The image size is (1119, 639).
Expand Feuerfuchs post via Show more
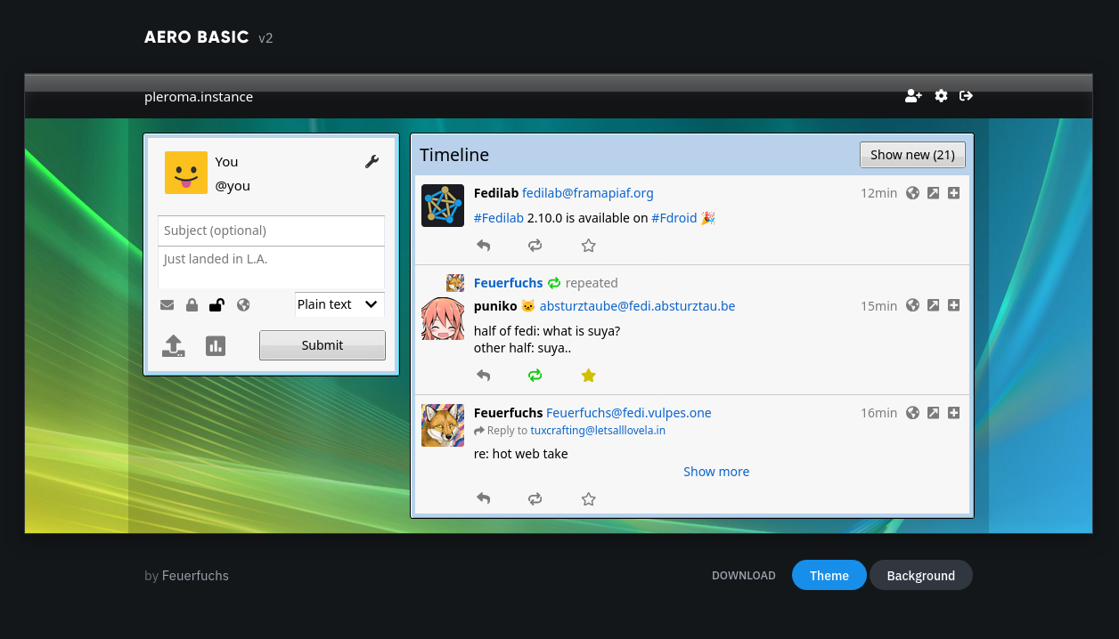coord(715,472)
